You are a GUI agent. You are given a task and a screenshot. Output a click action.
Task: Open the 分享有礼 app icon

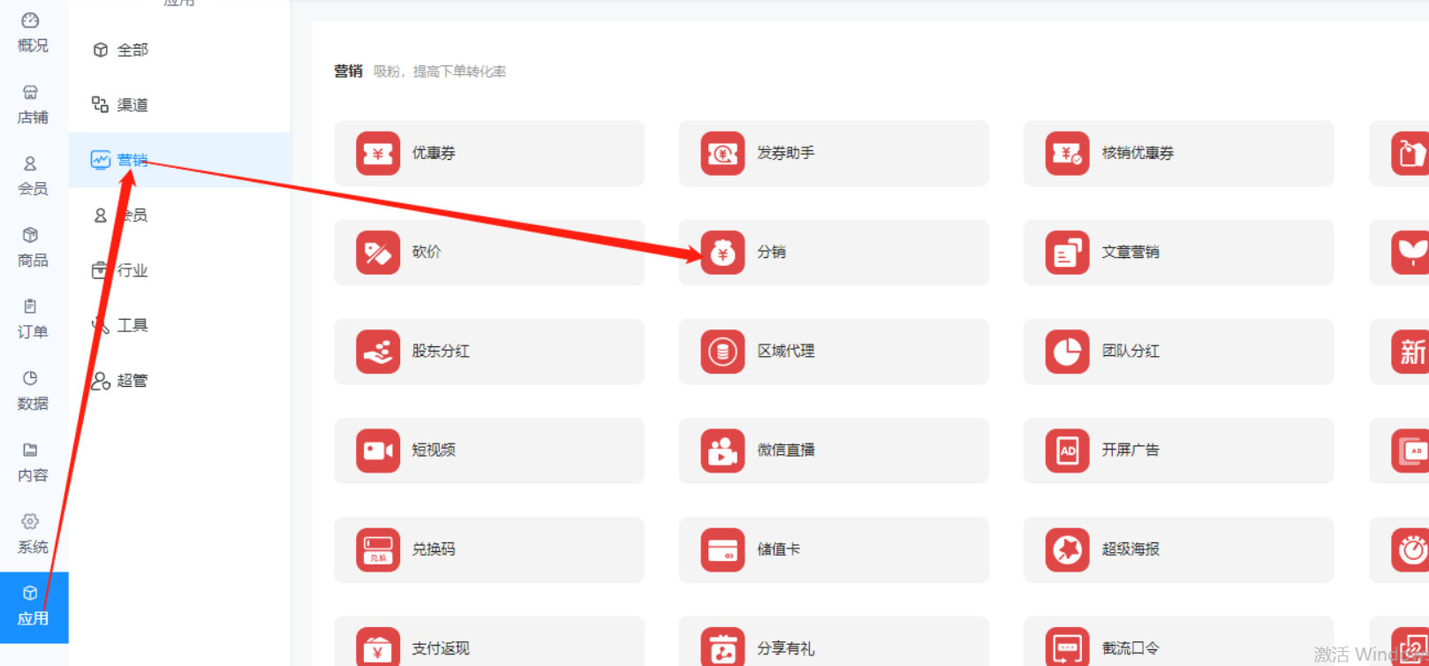pos(722,647)
